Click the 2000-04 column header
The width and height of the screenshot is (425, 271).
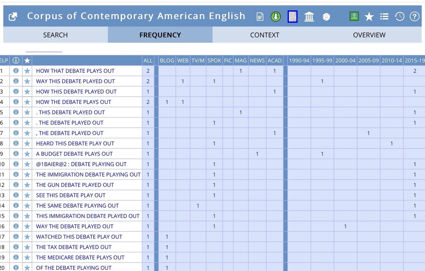click(345, 60)
